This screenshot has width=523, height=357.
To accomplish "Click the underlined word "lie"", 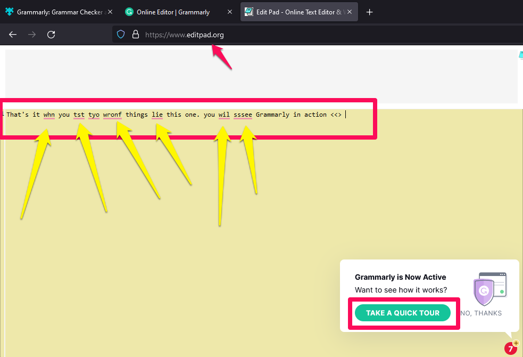I will coord(157,115).
